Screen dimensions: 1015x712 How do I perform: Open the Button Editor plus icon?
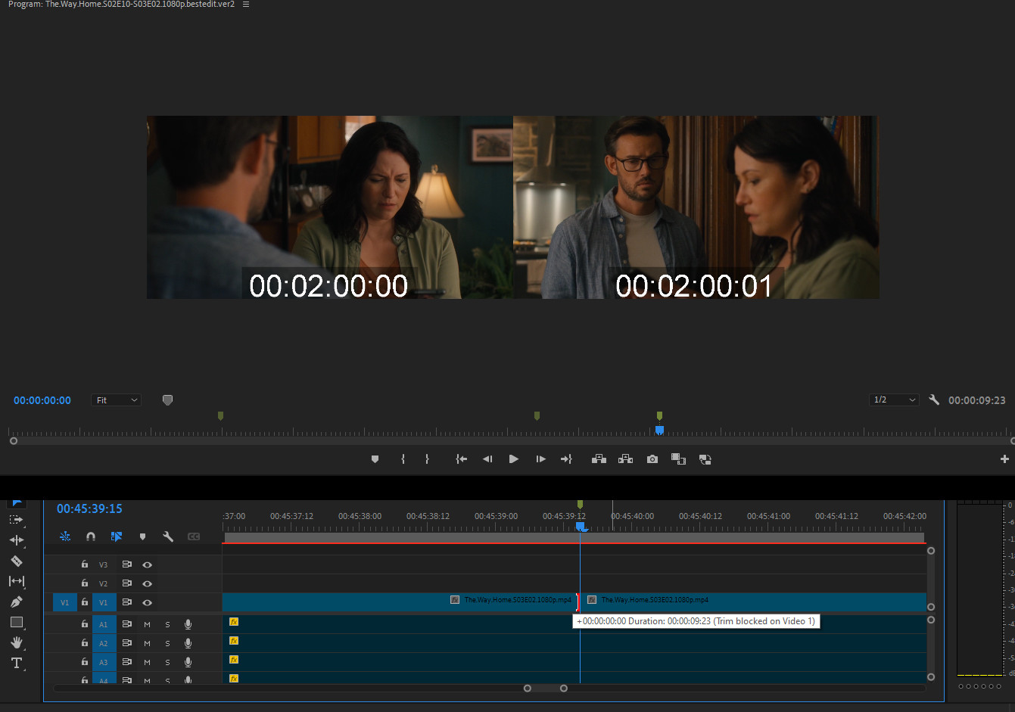click(1004, 459)
